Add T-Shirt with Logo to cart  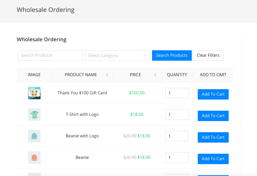213,116
